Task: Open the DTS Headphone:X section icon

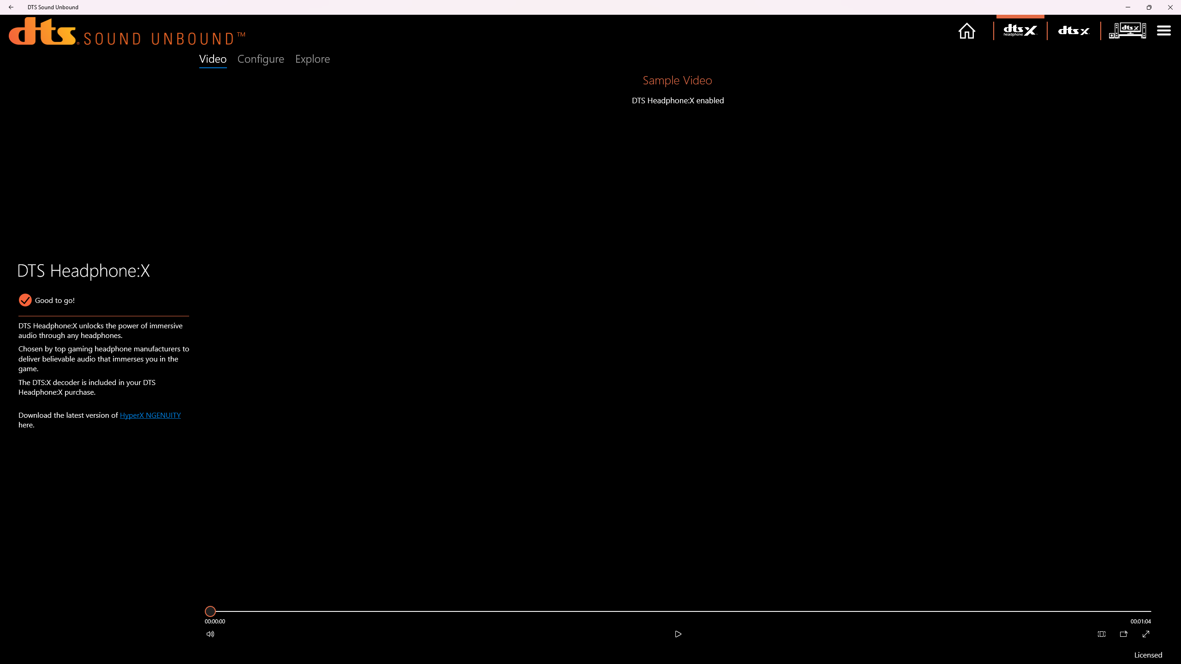Action: click(x=1020, y=31)
